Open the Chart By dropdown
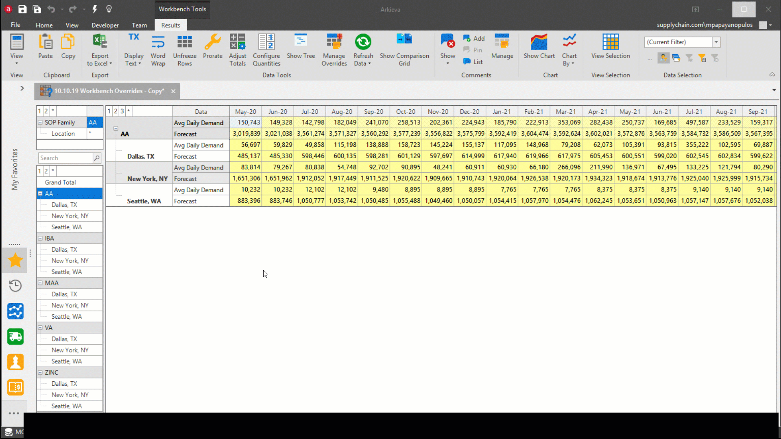The image size is (781, 439). point(569,50)
